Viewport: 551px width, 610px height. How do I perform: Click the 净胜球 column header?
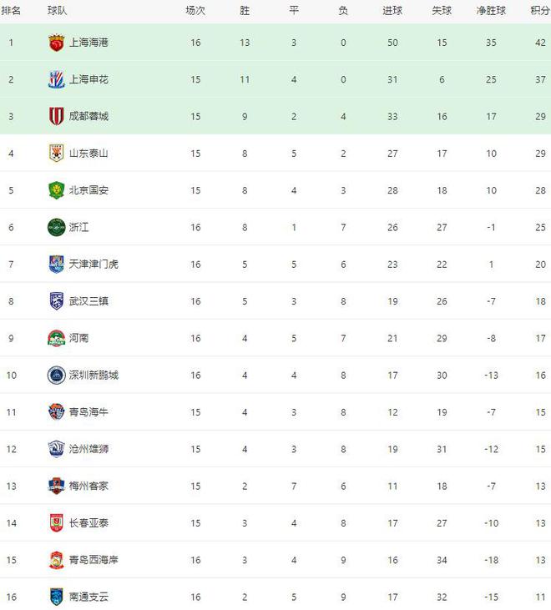(493, 11)
